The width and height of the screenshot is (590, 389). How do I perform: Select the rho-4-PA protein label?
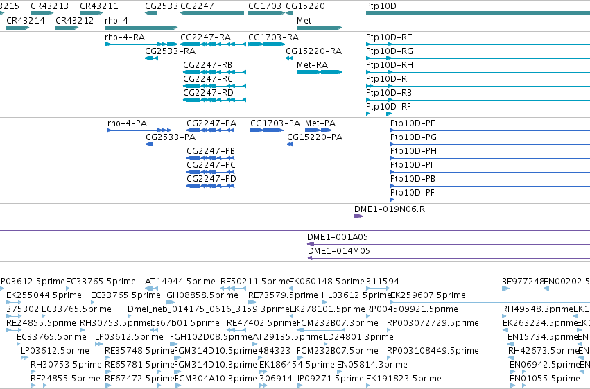tap(127, 123)
